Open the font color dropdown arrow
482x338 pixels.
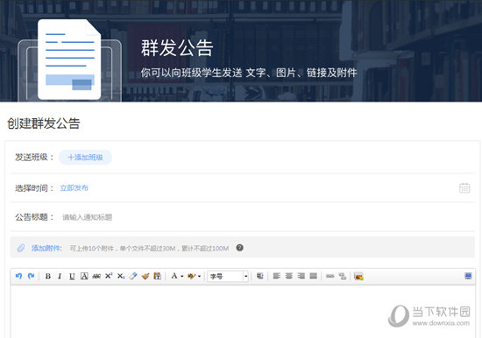pos(181,276)
